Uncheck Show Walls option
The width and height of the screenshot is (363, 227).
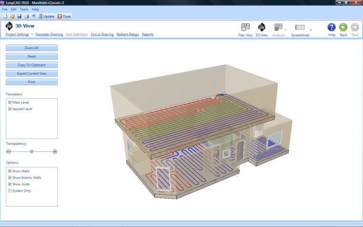(x=10, y=171)
